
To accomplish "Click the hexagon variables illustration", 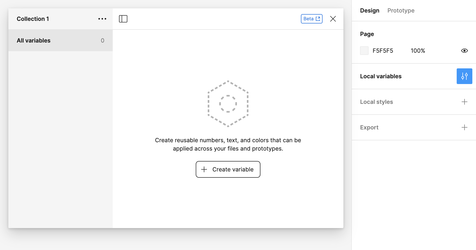I will (x=228, y=104).
